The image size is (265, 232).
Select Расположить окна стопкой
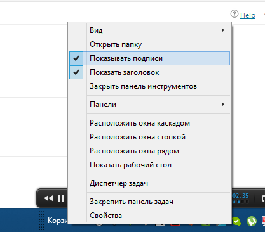149,137
